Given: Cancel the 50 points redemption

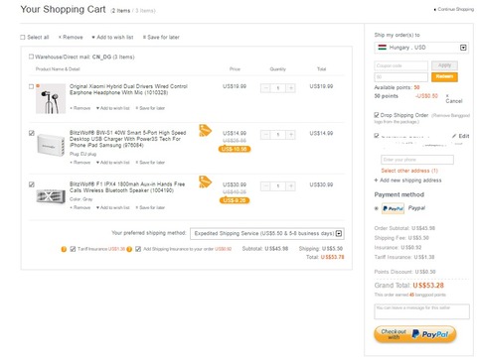Looking at the screenshot, I should (x=453, y=98).
